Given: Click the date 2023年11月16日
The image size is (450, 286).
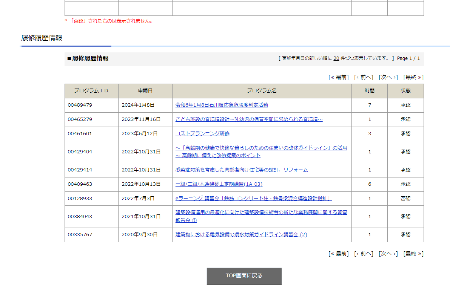Looking at the screenshot, I should [x=141, y=119].
